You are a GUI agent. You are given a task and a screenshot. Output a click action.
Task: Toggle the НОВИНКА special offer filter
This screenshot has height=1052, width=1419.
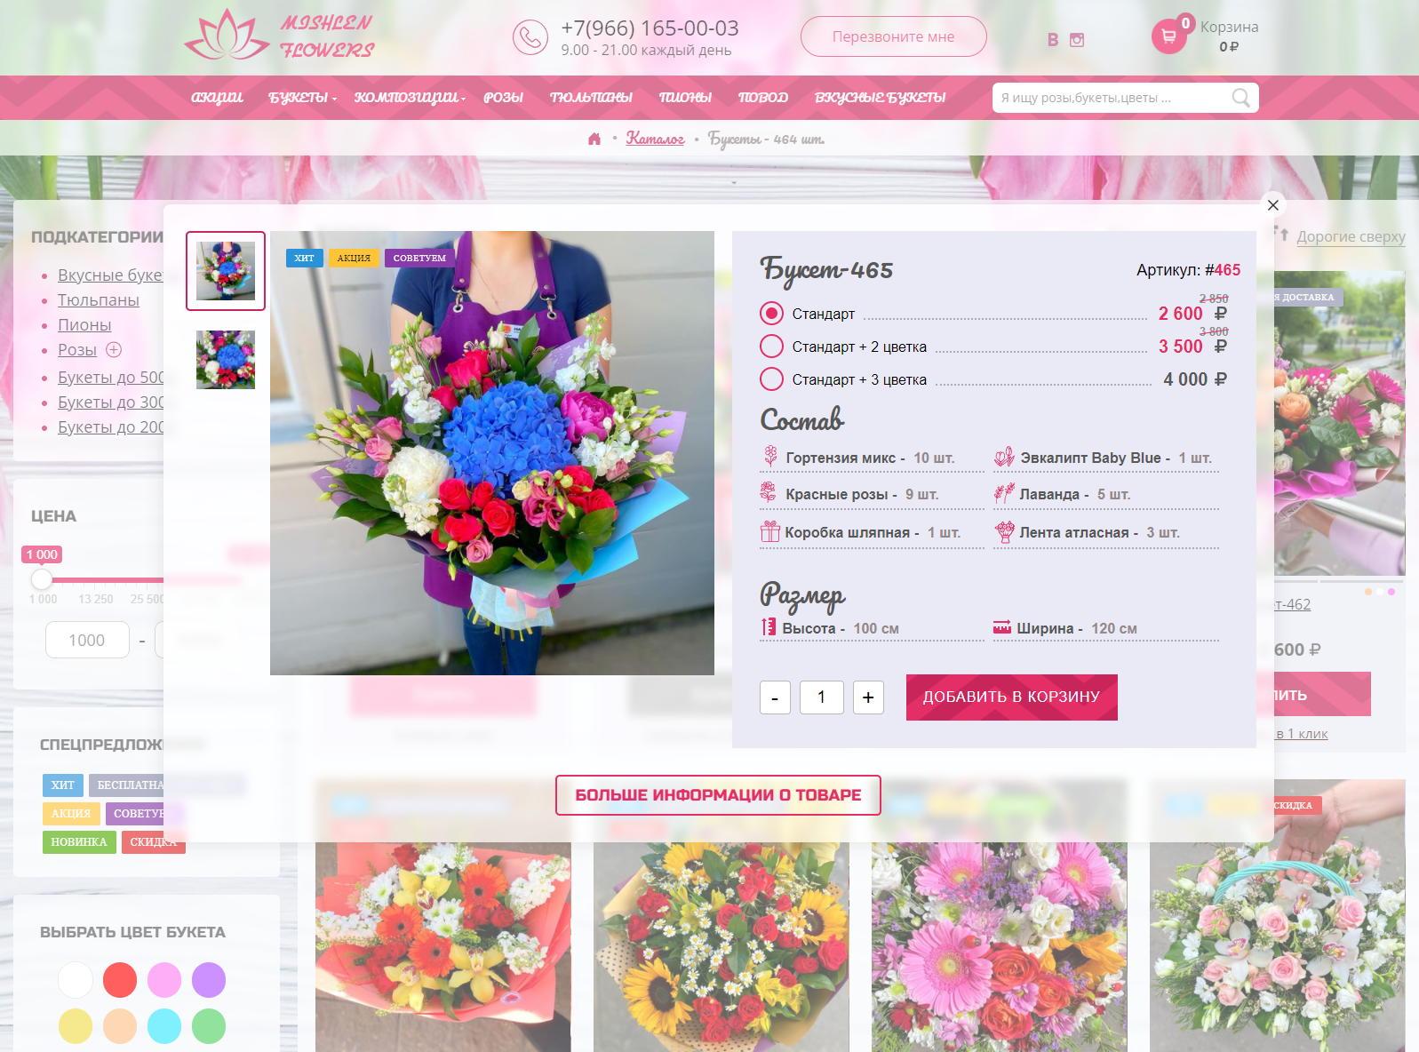pyautogui.click(x=79, y=842)
